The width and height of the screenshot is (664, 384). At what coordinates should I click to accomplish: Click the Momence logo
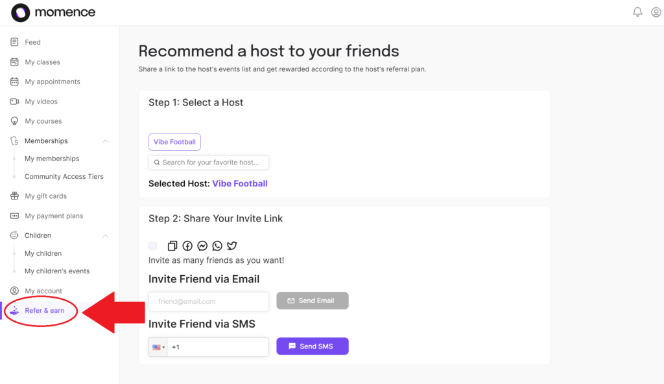click(53, 12)
